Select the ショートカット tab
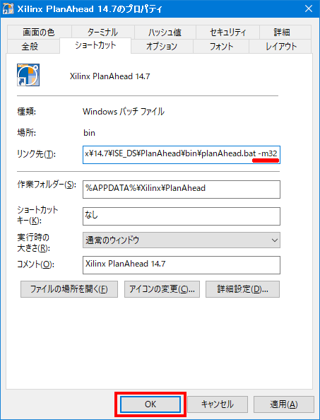Viewport: 320px width, 420px height. point(95,45)
